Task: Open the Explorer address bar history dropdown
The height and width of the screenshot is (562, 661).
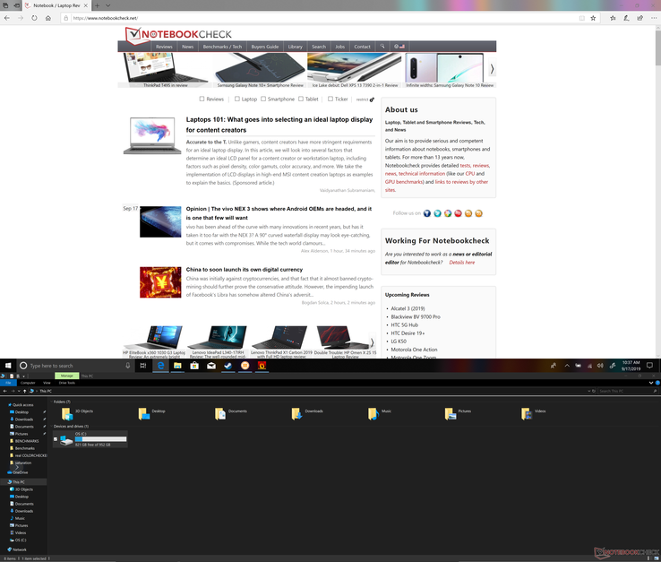Action: pos(589,391)
